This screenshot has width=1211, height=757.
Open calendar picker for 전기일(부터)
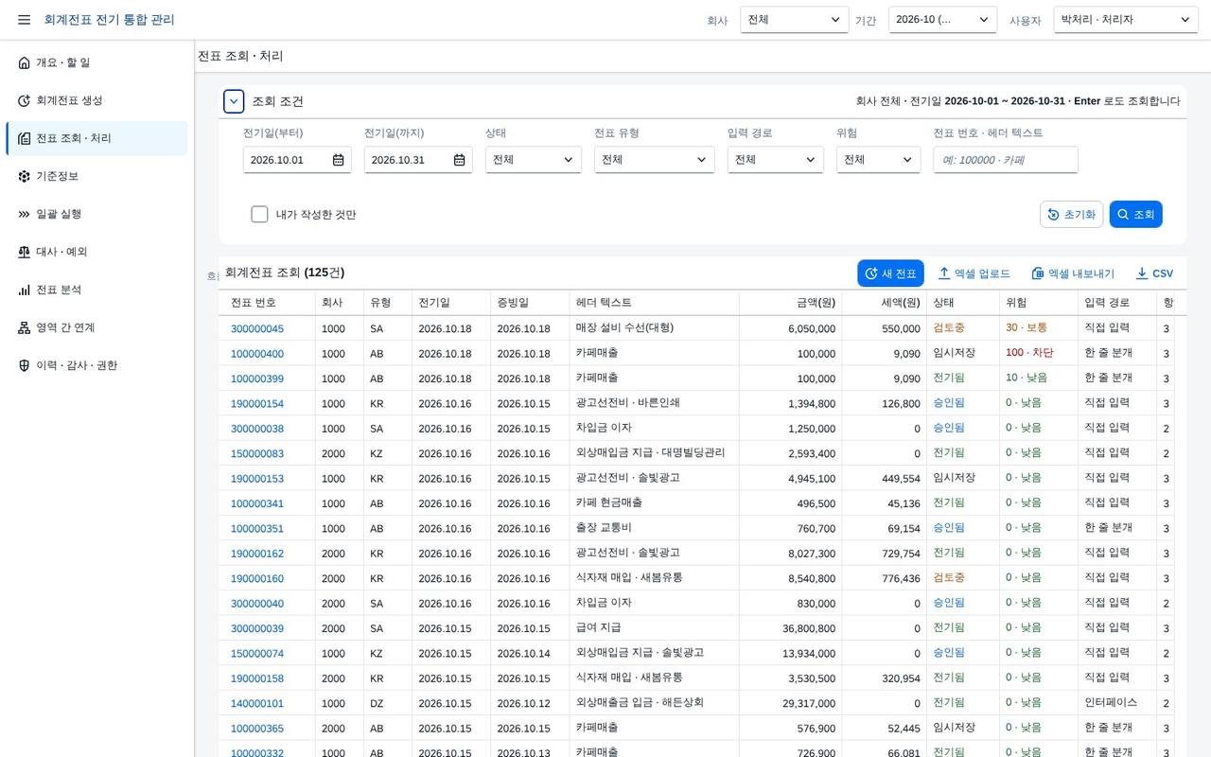pos(338,160)
